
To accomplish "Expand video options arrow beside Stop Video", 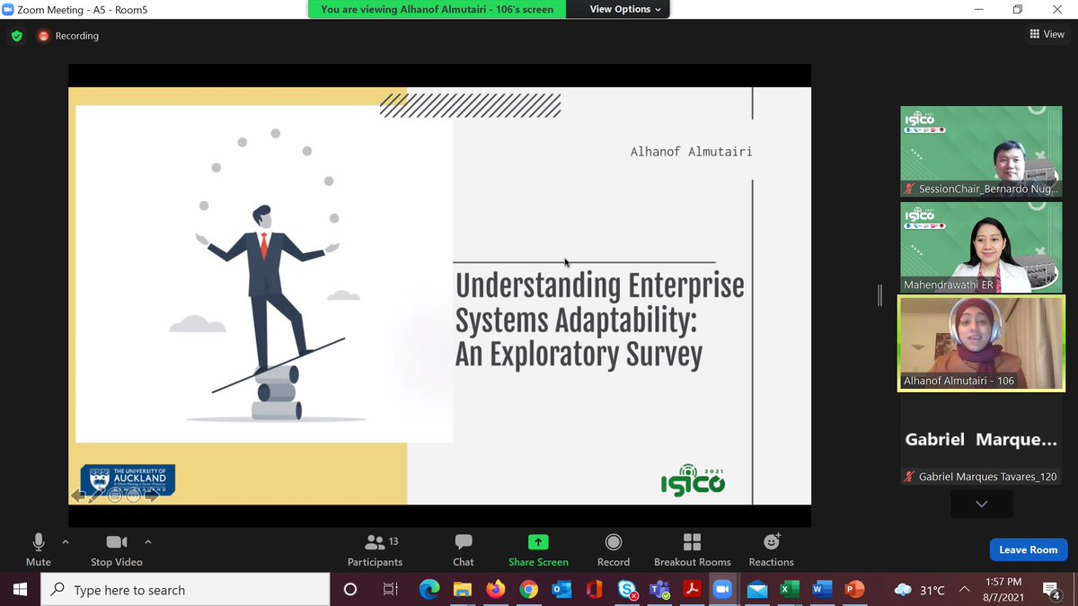I will point(148,542).
